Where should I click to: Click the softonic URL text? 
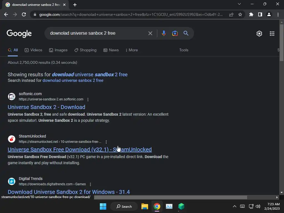[x=51, y=99]
